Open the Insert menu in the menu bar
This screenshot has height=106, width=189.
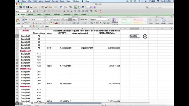point(47,1)
